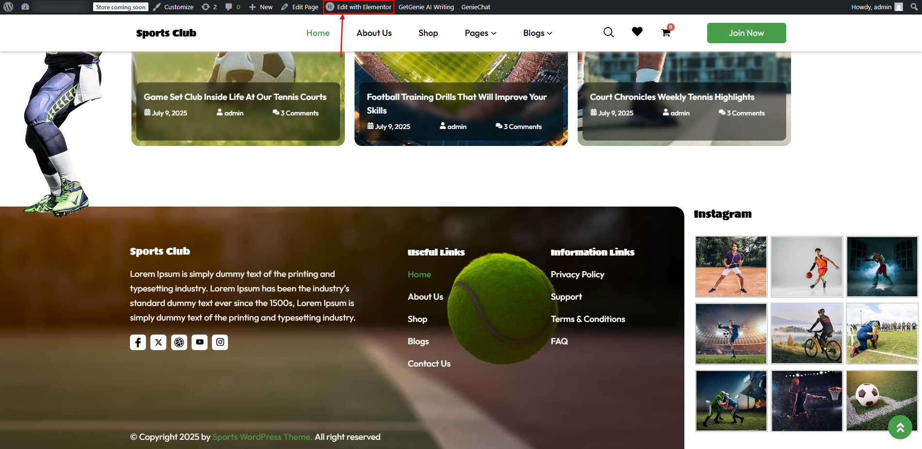Click 3 Comments on Court Chronicles post

pos(742,113)
